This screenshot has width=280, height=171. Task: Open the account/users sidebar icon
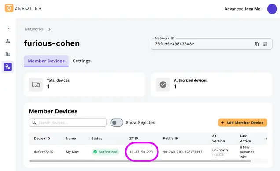(8, 41)
